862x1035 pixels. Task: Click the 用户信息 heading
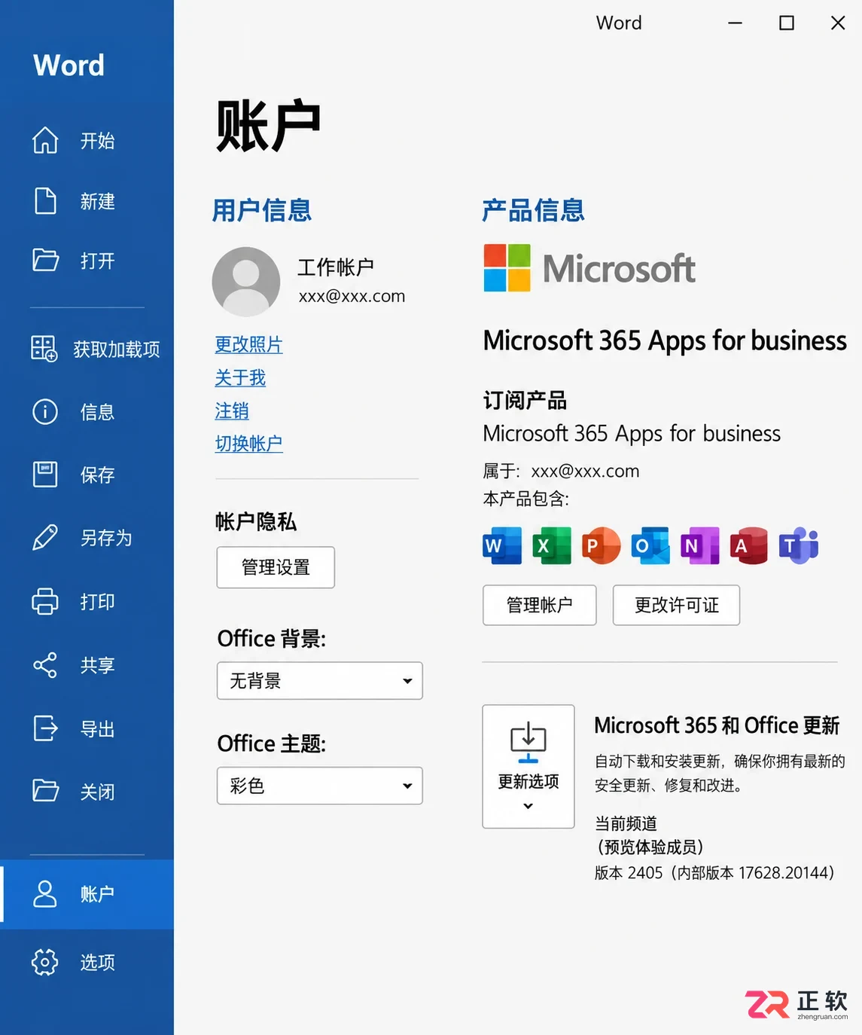tap(262, 210)
